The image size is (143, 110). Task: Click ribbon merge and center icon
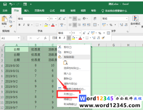[95, 25]
